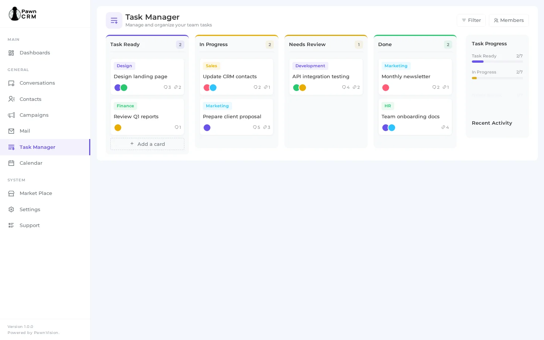
Task: Click the Calendar icon in the sidebar
Action: [11, 163]
